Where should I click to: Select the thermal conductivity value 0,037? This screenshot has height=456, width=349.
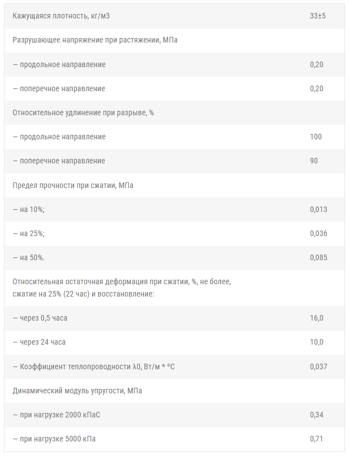click(x=318, y=366)
